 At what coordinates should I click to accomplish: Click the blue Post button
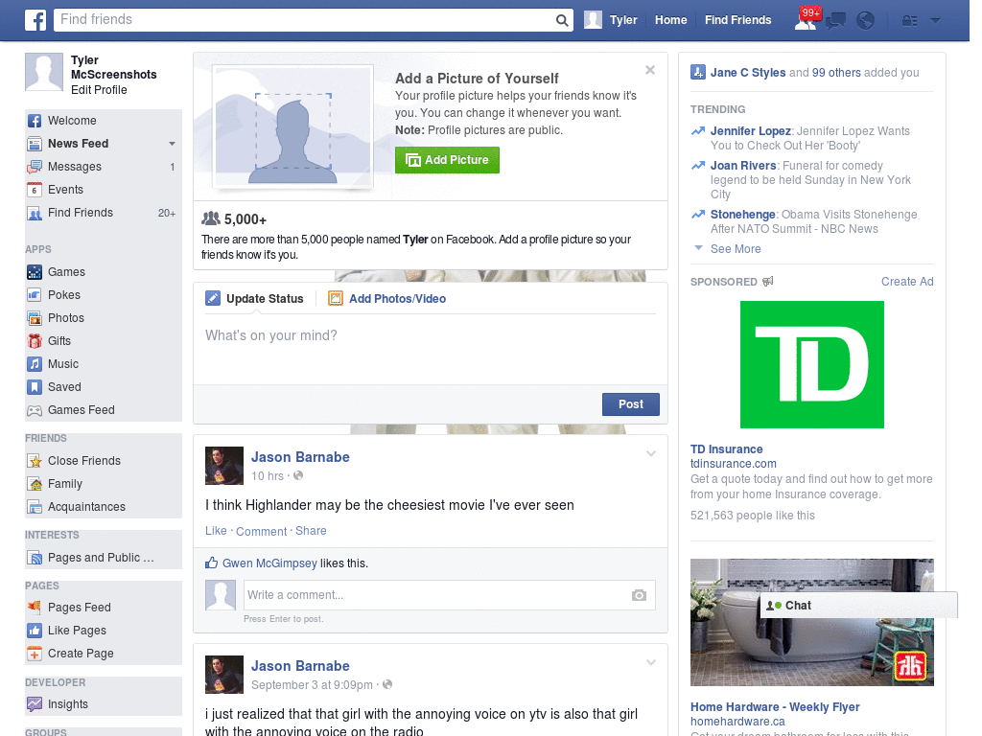(631, 404)
